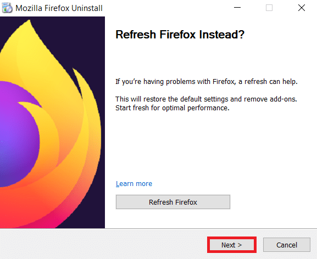
Task: Click the "a refresh can help" sentence
Action: [207, 82]
